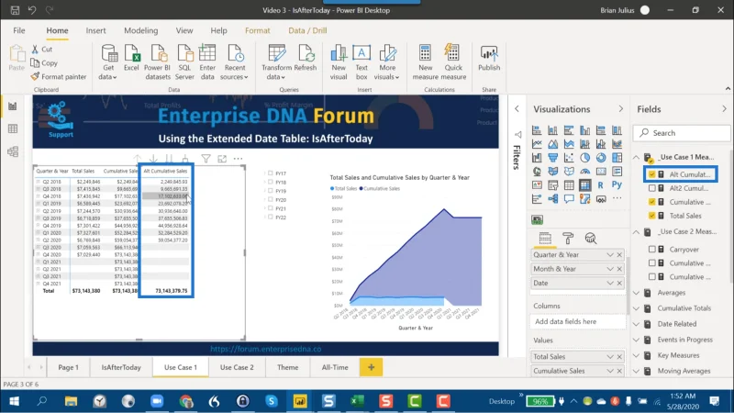The image size is (734, 413).
Task: Click the Publish button
Action: point(489,59)
